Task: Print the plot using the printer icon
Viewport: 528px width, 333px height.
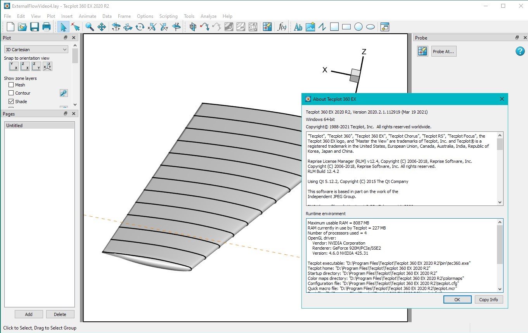Action: tap(47, 27)
